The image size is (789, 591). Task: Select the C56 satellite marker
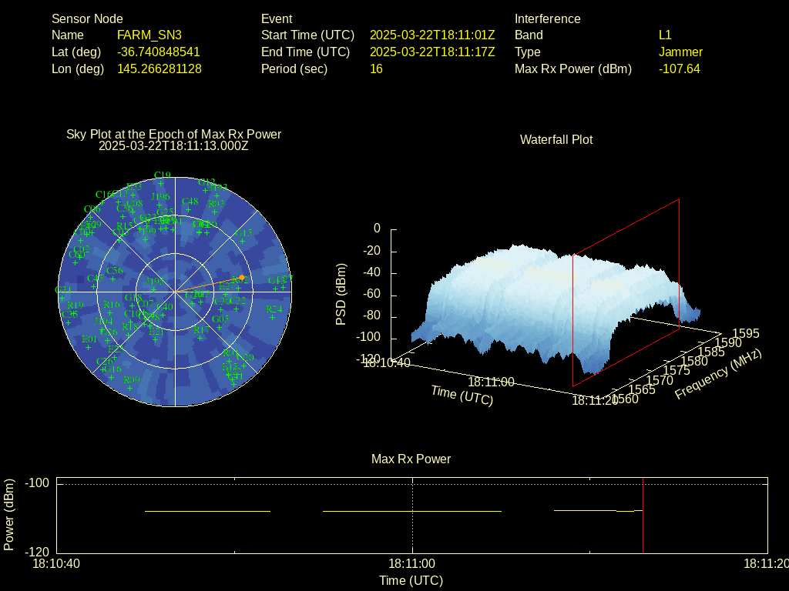click(x=114, y=279)
